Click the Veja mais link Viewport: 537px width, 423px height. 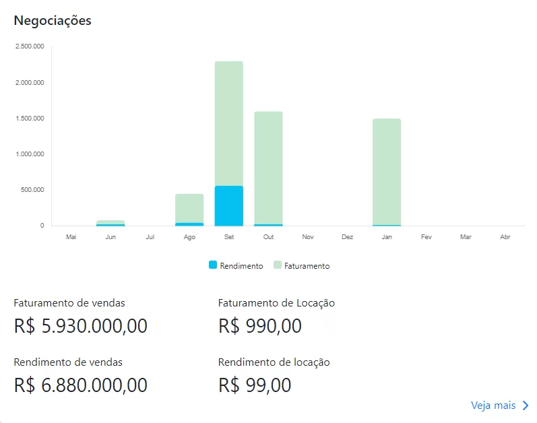pyautogui.click(x=493, y=405)
